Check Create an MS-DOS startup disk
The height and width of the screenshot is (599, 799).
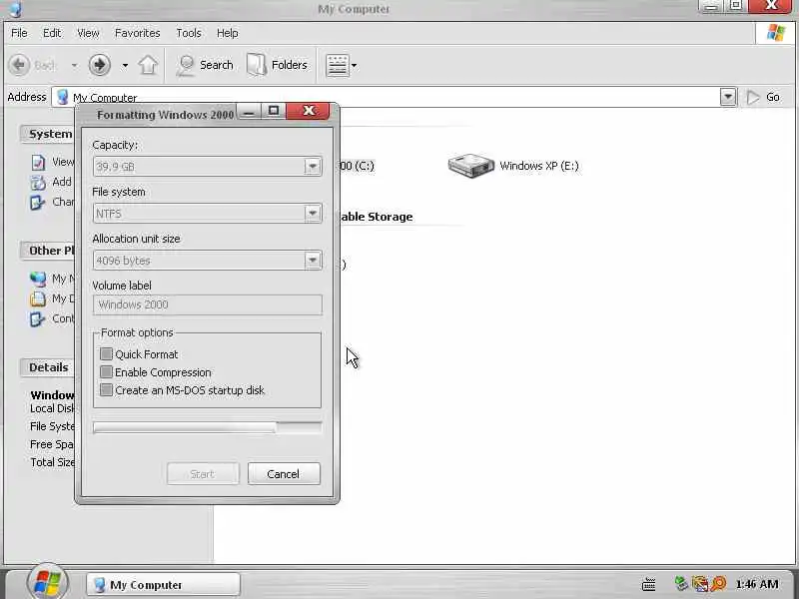(106, 390)
